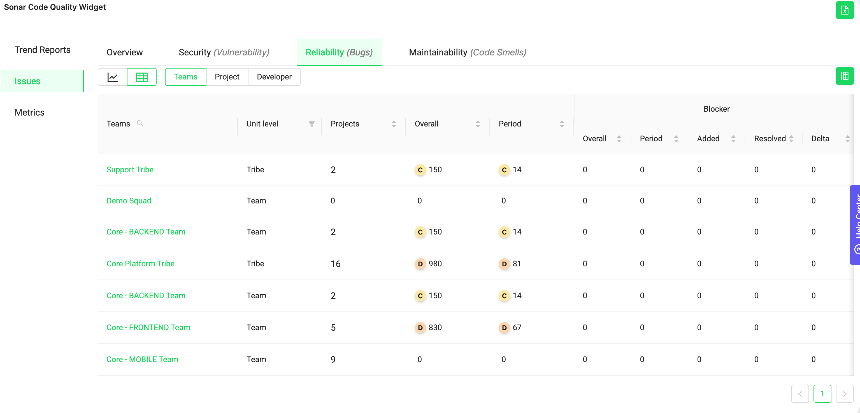Sort by Projects column
Viewport: 860px width, 413px height.
coord(394,124)
